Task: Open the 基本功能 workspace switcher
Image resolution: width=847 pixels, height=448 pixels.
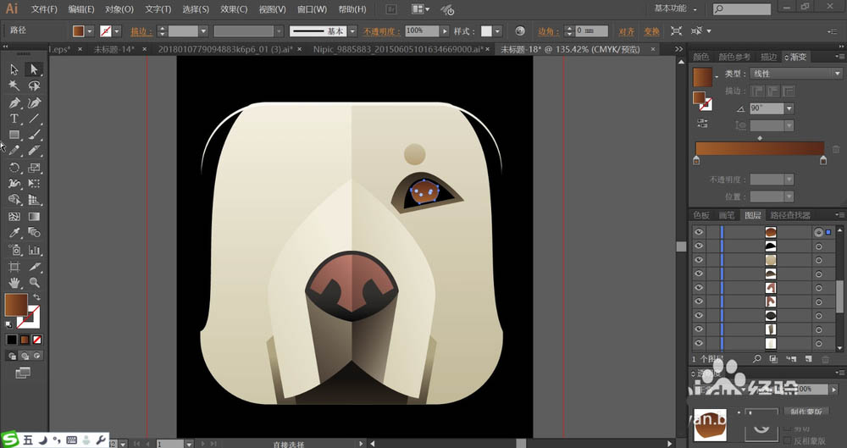Action: (x=675, y=8)
